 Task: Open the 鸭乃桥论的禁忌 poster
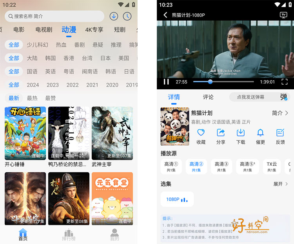tap(69, 133)
